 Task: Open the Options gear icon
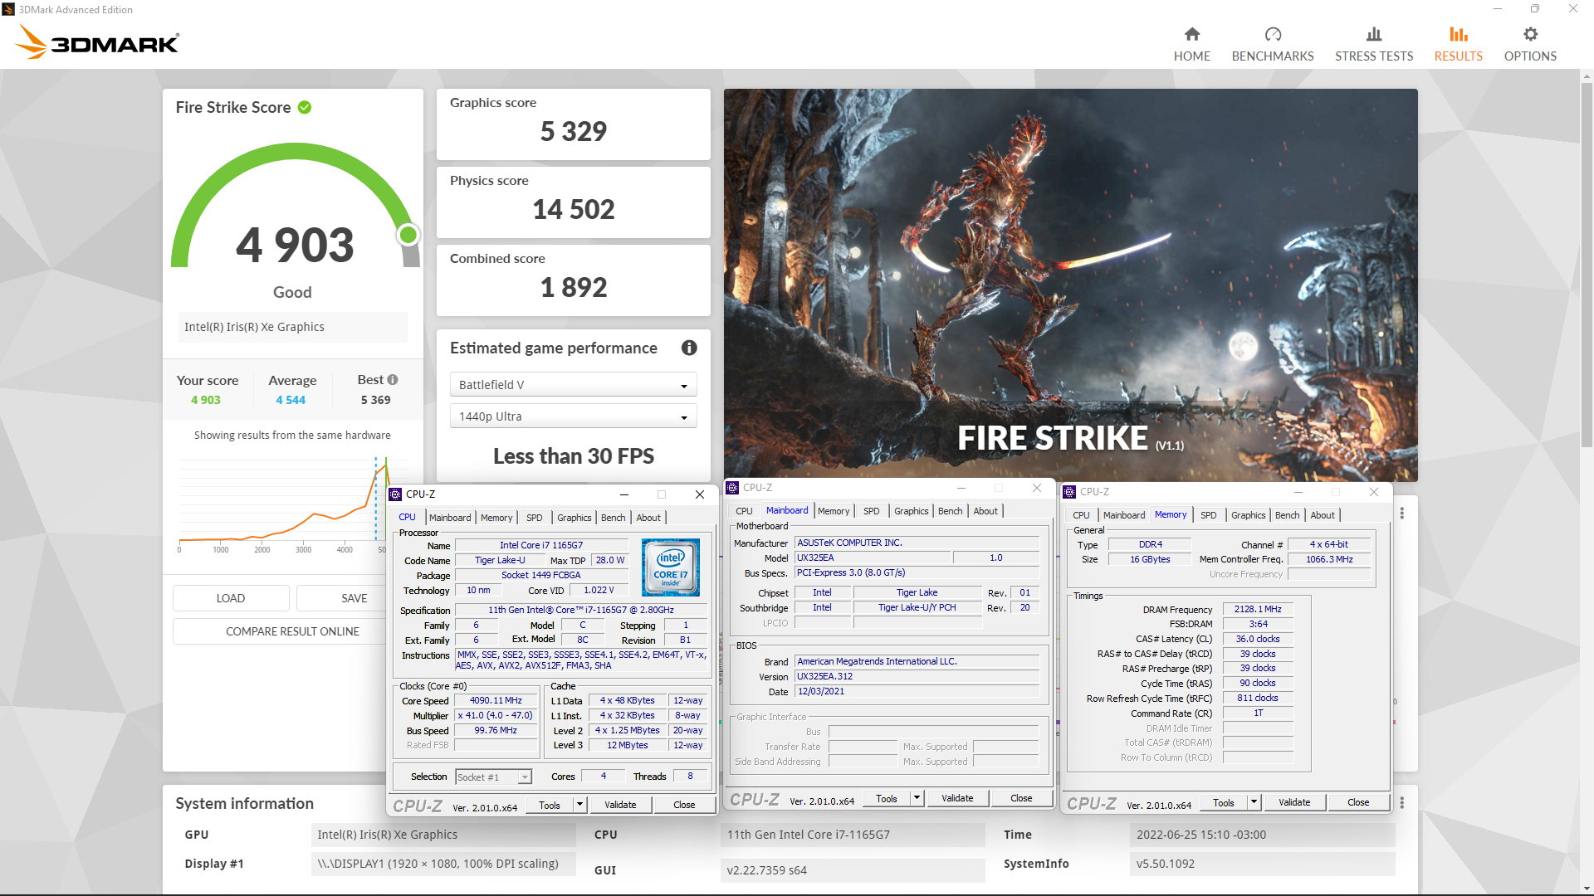point(1530,34)
